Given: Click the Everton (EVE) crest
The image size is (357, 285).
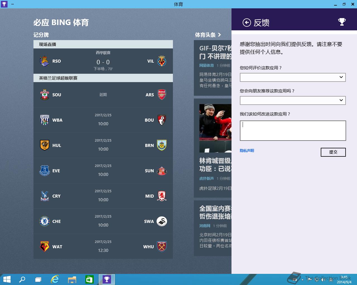Looking at the screenshot, I should (x=45, y=171).
